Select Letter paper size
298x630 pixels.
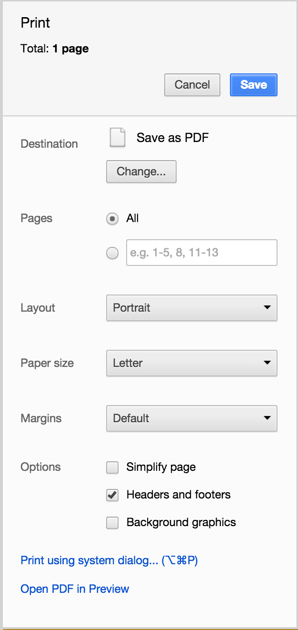[x=191, y=363]
